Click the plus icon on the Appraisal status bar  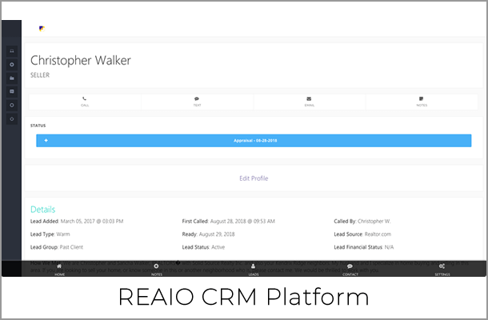coord(46,140)
